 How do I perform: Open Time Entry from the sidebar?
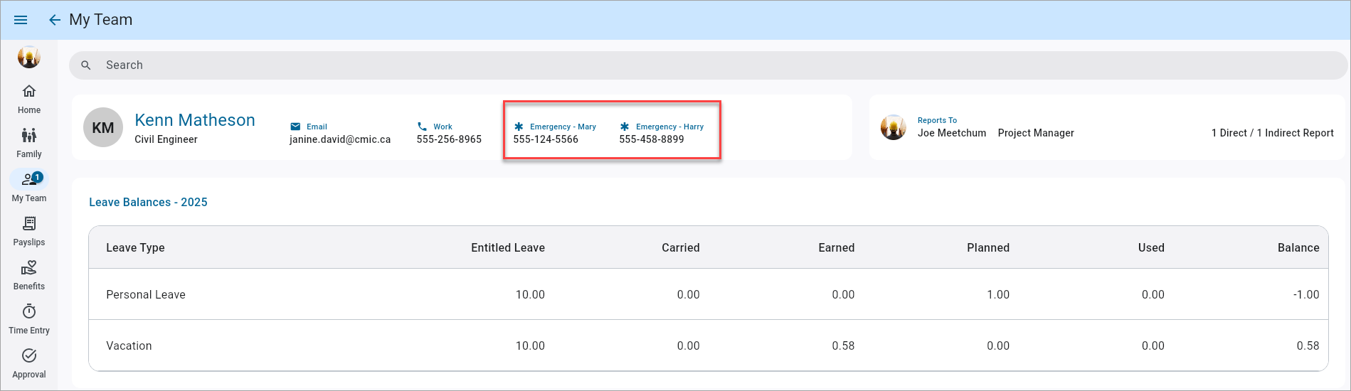pos(29,319)
